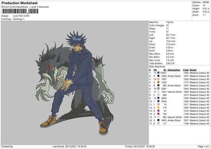Click the Created By label in footer
The image size is (211, 149).
[x=7, y=147]
